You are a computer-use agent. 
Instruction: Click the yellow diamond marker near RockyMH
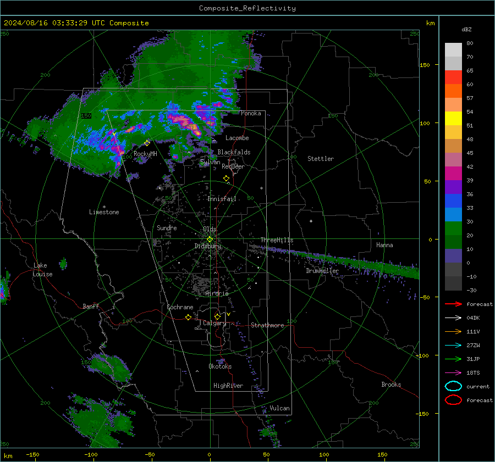(147, 143)
